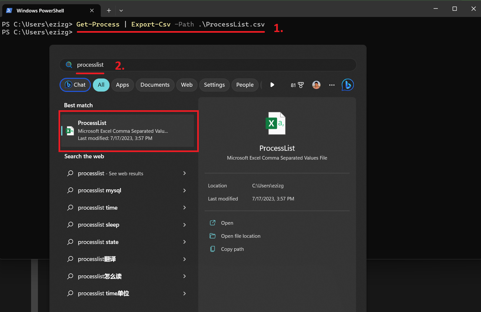Click the Open file location folder icon
Image resolution: width=481 pixels, height=312 pixels.
213,236
